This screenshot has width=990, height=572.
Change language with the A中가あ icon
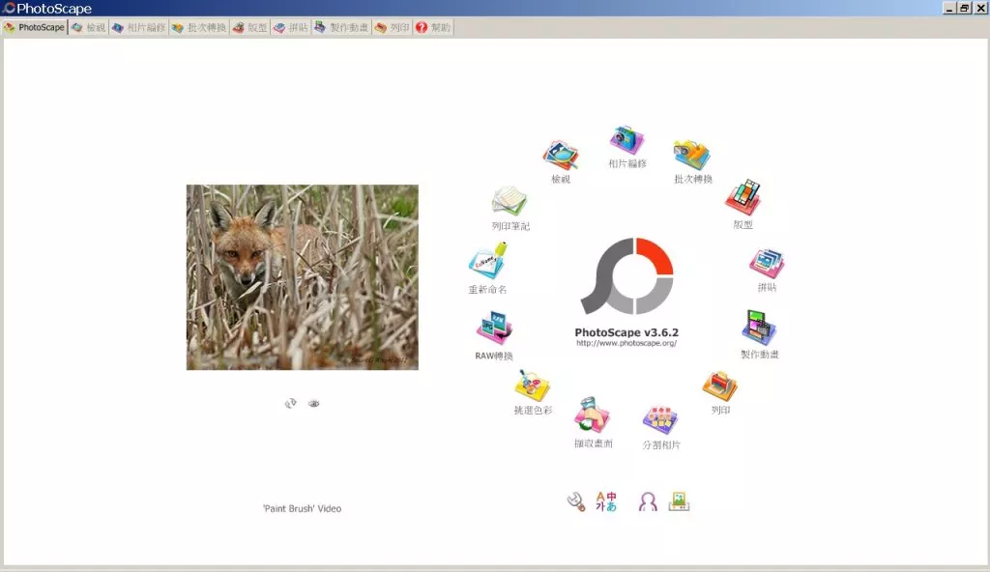point(606,501)
